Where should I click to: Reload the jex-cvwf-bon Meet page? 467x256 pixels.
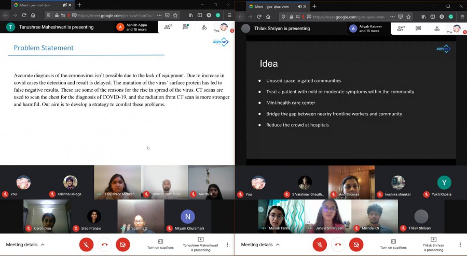click(x=23, y=16)
